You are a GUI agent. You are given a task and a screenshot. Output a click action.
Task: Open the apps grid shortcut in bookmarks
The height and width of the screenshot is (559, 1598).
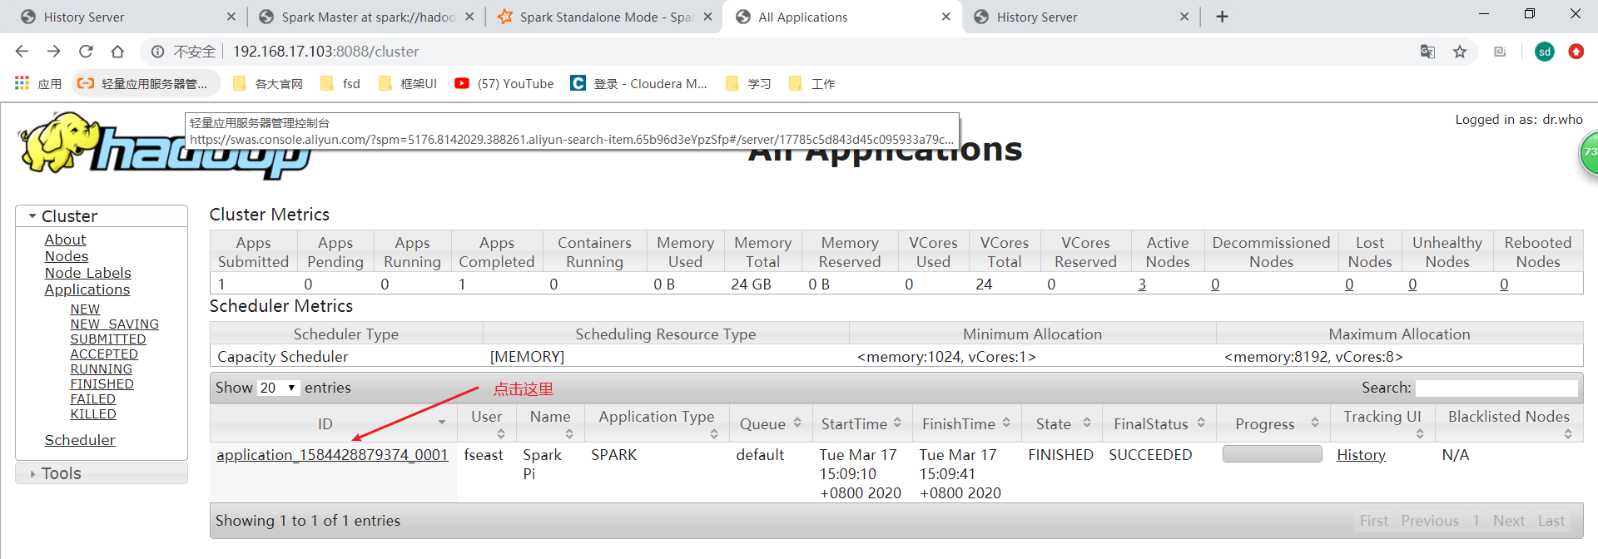pos(38,83)
